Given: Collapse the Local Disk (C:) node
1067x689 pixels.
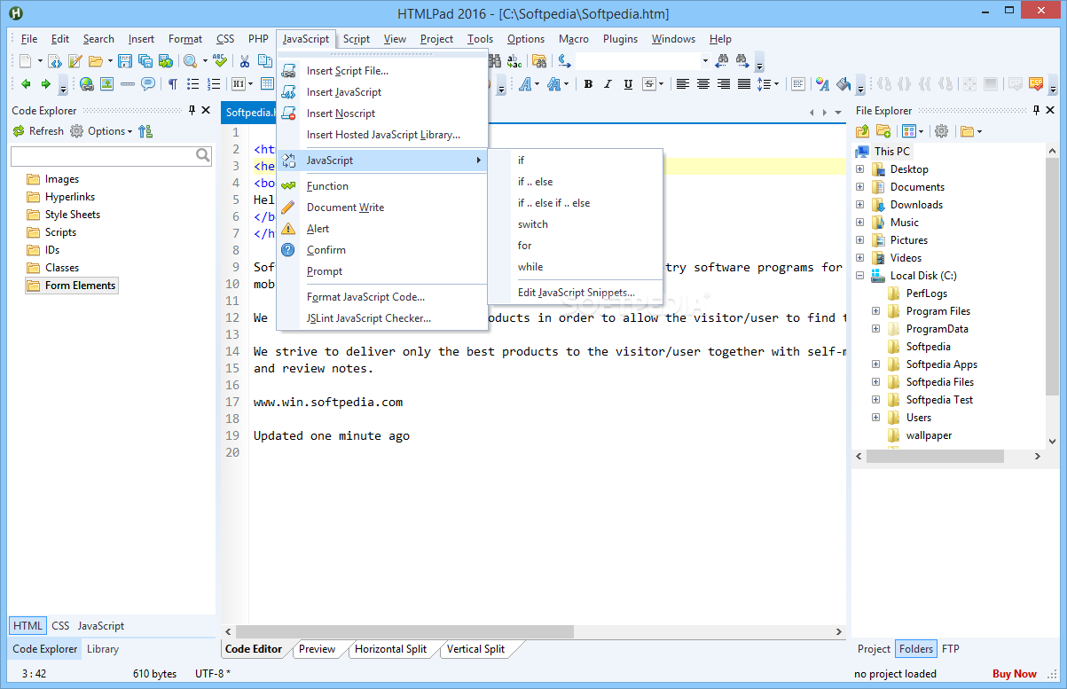Looking at the screenshot, I should pyautogui.click(x=859, y=276).
